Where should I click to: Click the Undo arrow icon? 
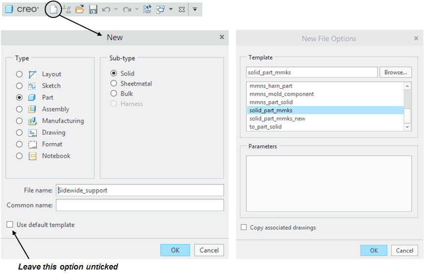pos(106,9)
